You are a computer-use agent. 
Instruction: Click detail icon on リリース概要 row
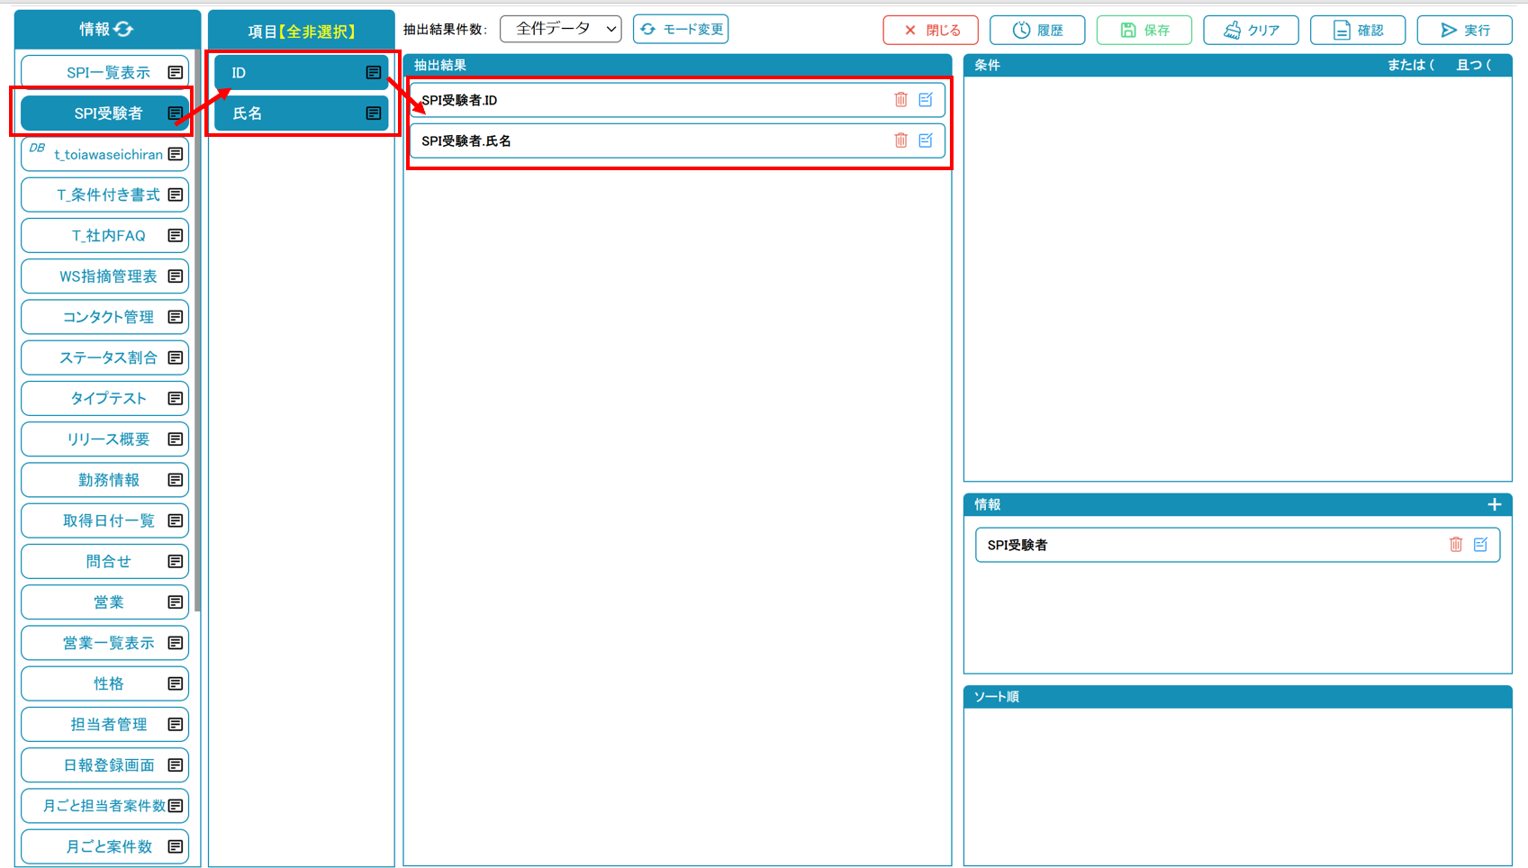click(x=176, y=439)
